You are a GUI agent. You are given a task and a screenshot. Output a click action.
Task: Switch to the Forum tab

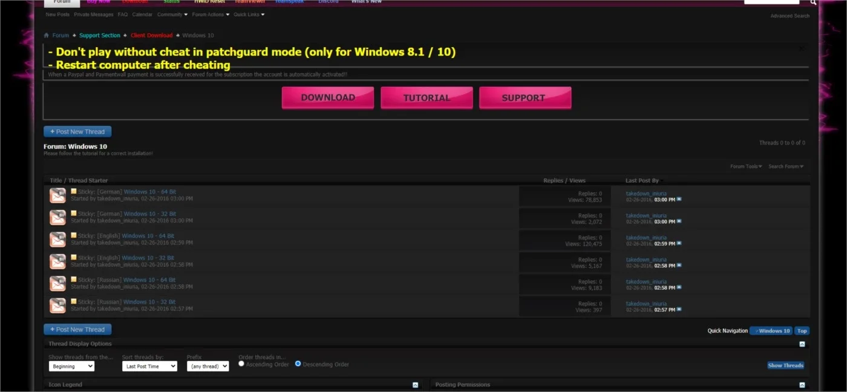click(x=62, y=2)
